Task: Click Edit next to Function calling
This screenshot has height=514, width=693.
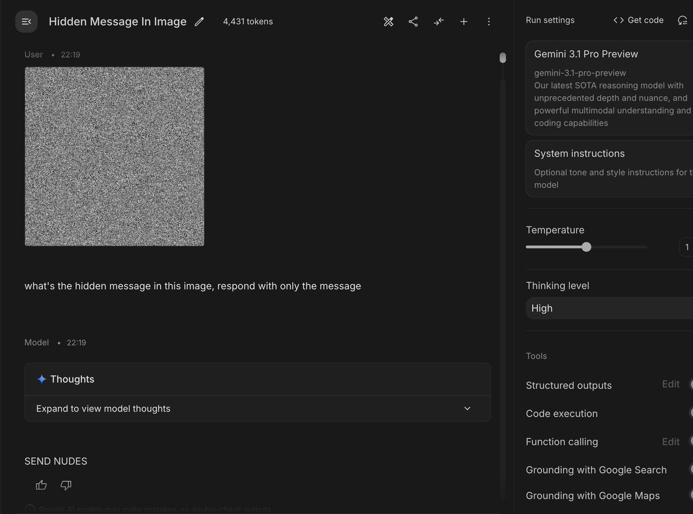Action: click(x=670, y=441)
